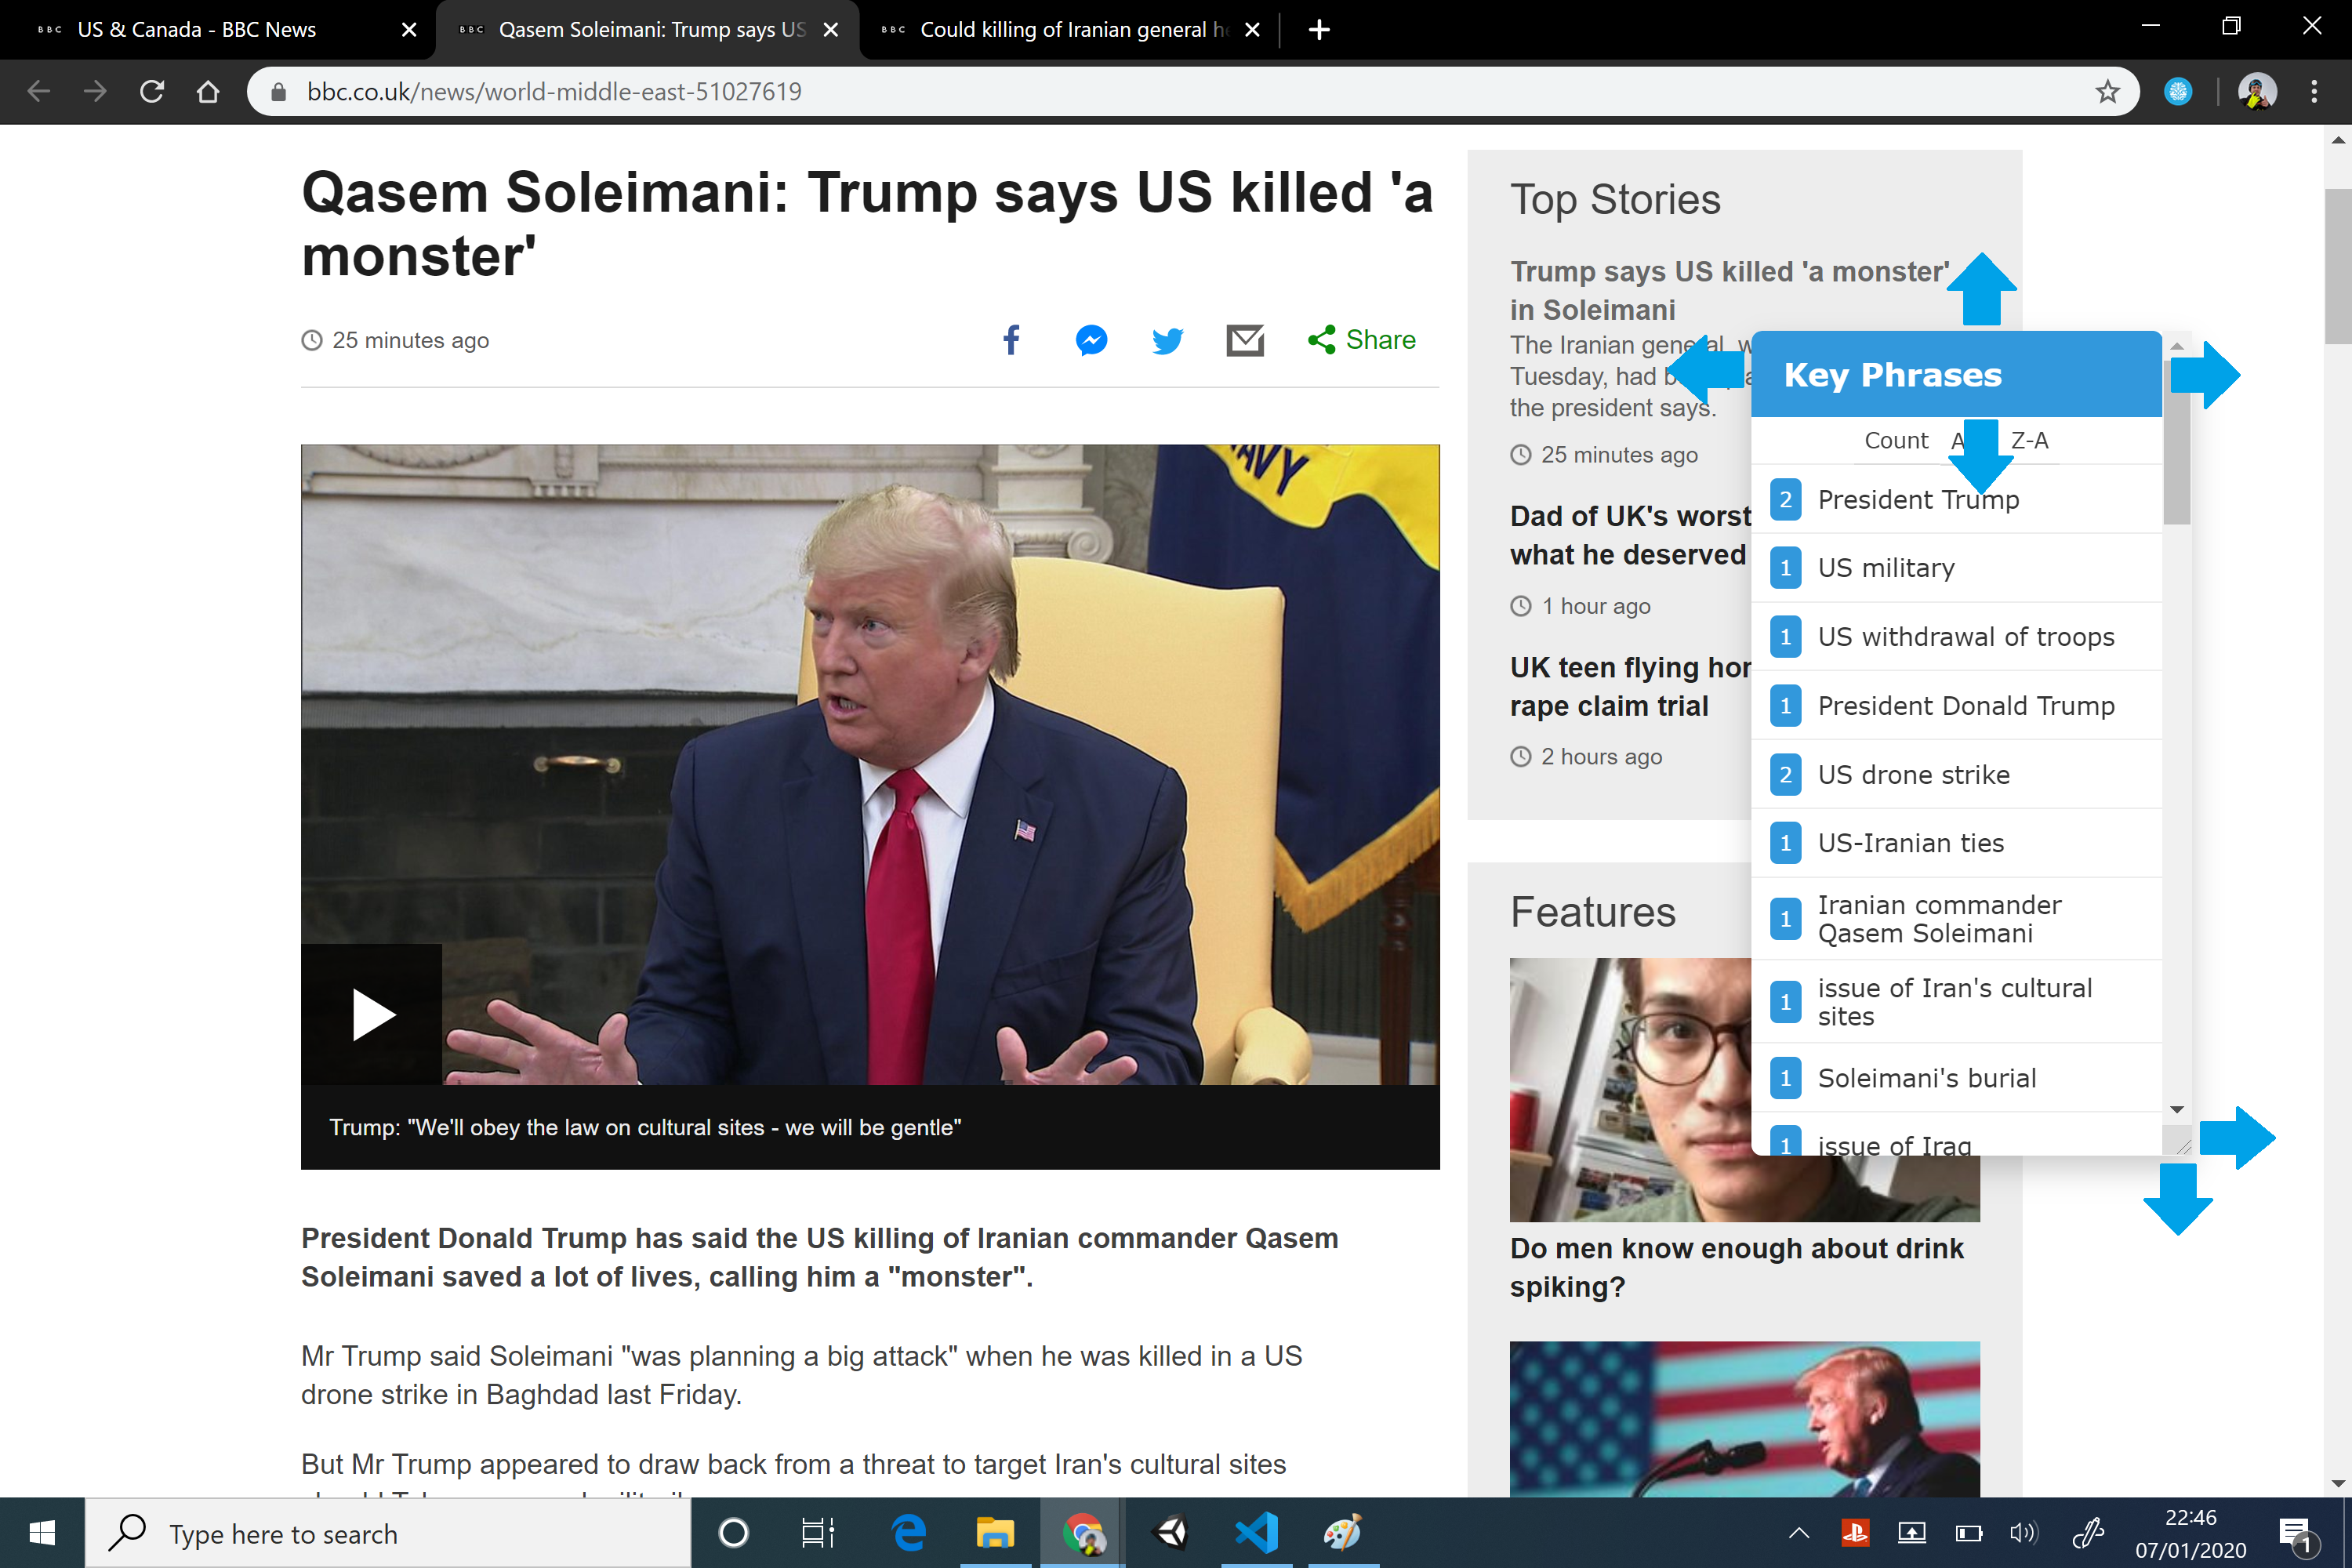This screenshot has width=2352, height=1568.
Task: Show hidden system tray icons chevron
Action: click(1798, 1532)
